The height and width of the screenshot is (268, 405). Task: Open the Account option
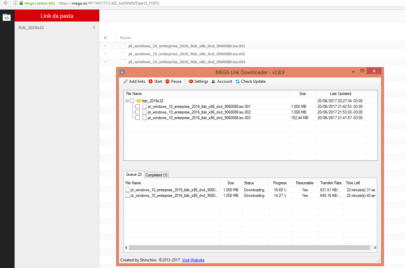coord(222,81)
